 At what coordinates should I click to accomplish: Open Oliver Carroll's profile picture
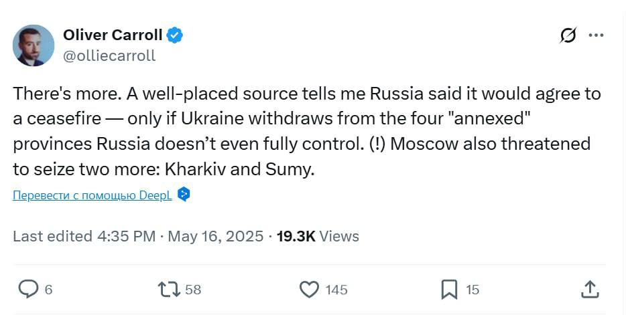click(x=34, y=45)
